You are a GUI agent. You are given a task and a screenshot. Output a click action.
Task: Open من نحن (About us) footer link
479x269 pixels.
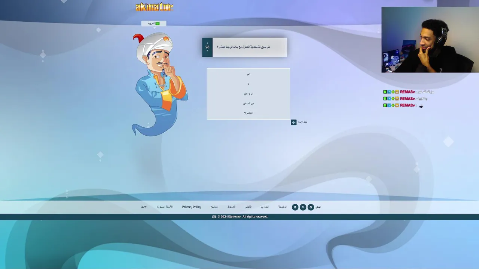pyautogui.click(x=214, y=207)
